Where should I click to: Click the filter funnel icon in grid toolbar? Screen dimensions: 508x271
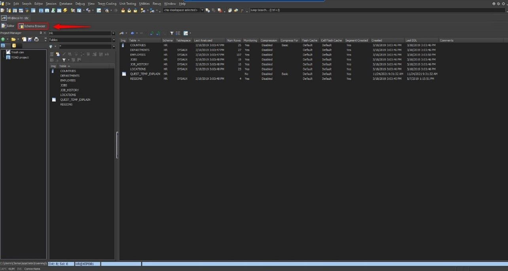coord(172,33)
